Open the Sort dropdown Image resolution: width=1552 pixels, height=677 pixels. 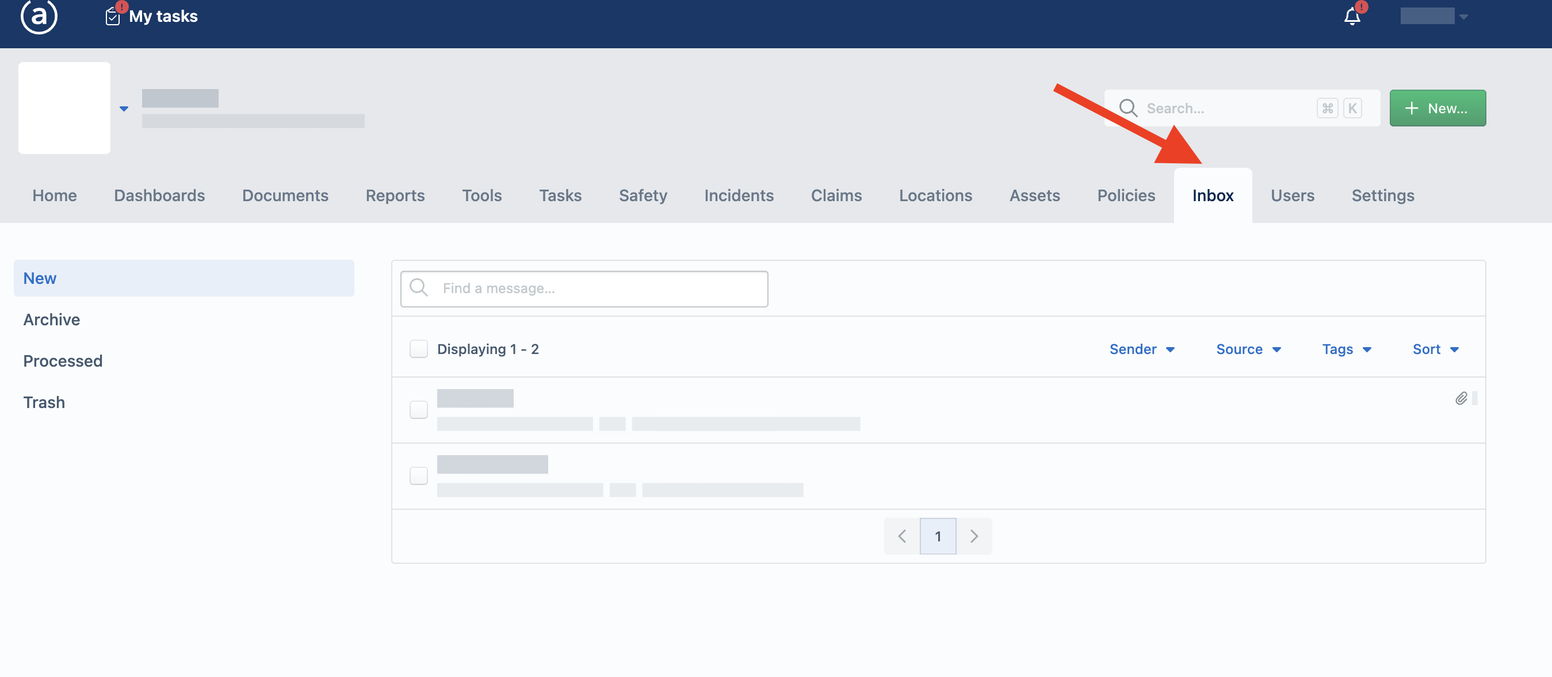coord(1436,349)
